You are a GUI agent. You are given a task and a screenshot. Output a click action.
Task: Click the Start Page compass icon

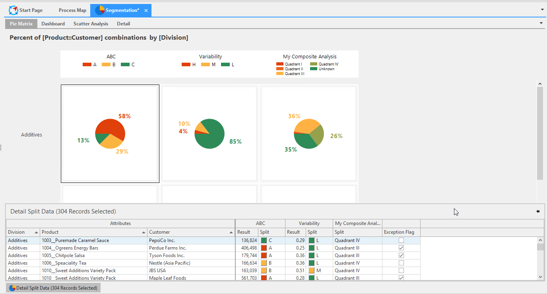(14, 10)
